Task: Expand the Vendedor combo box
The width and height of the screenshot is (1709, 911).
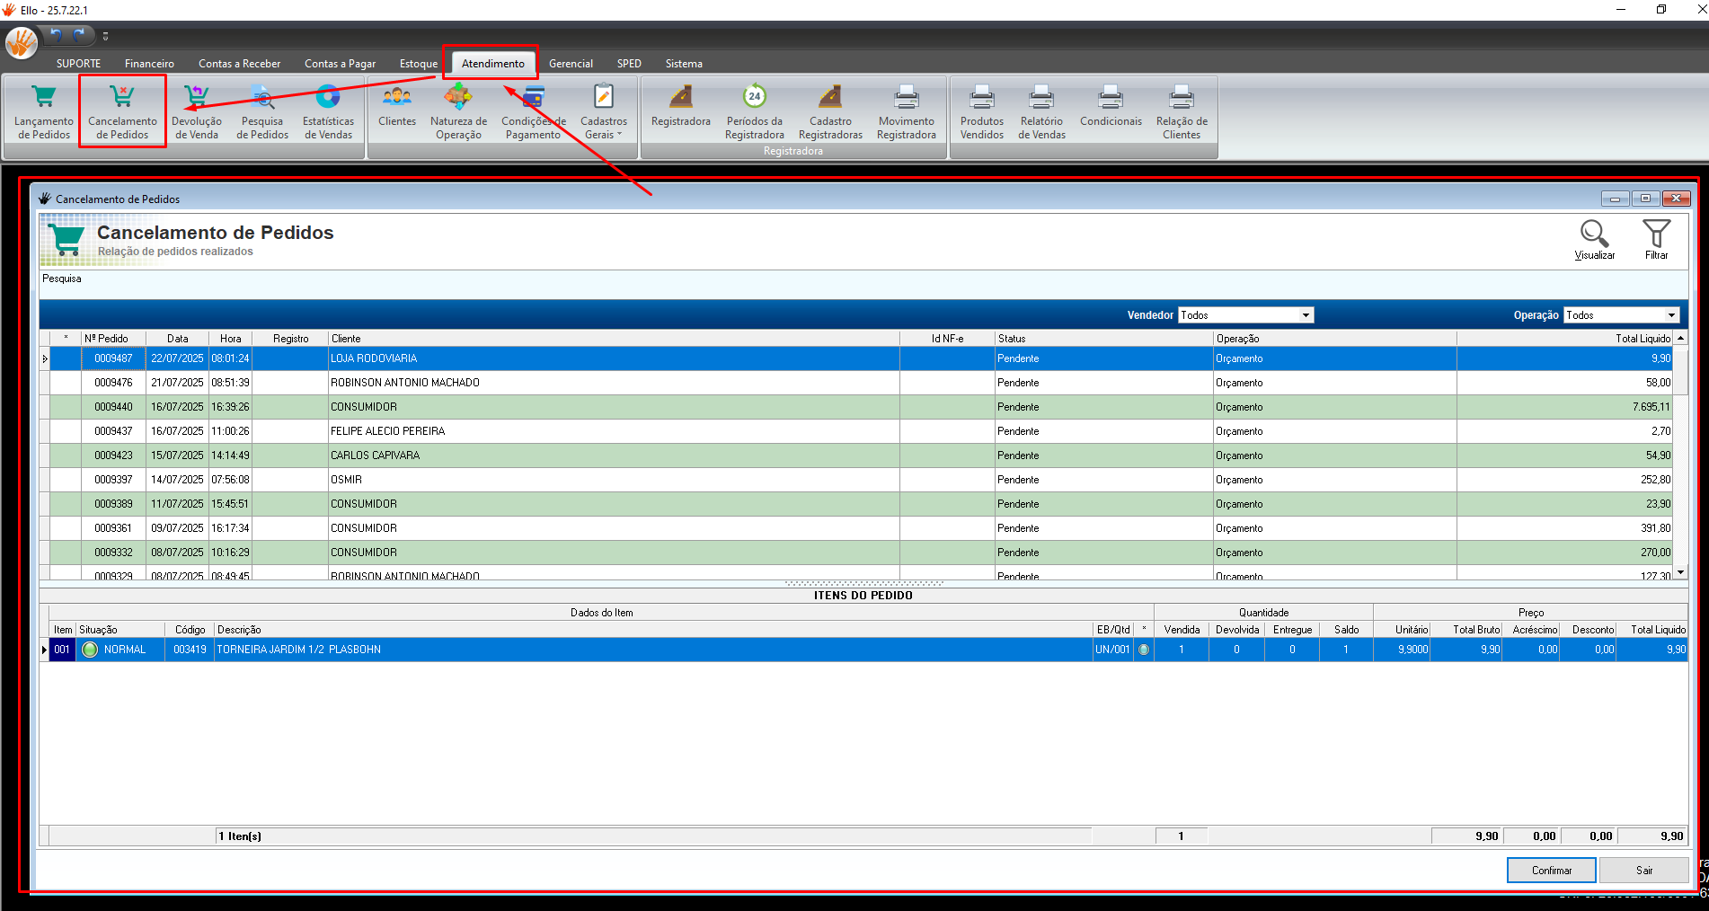Action: (1306, 315)
